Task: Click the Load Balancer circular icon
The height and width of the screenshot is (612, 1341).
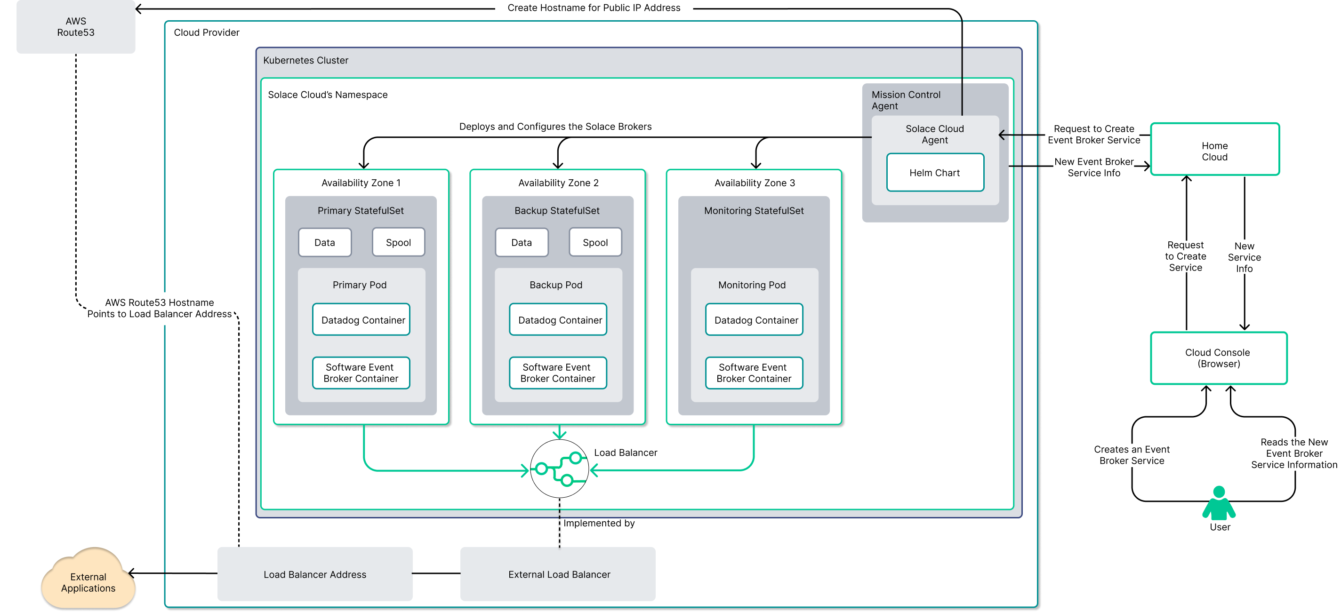Action: pyautogui.click(x=559, y=469)
